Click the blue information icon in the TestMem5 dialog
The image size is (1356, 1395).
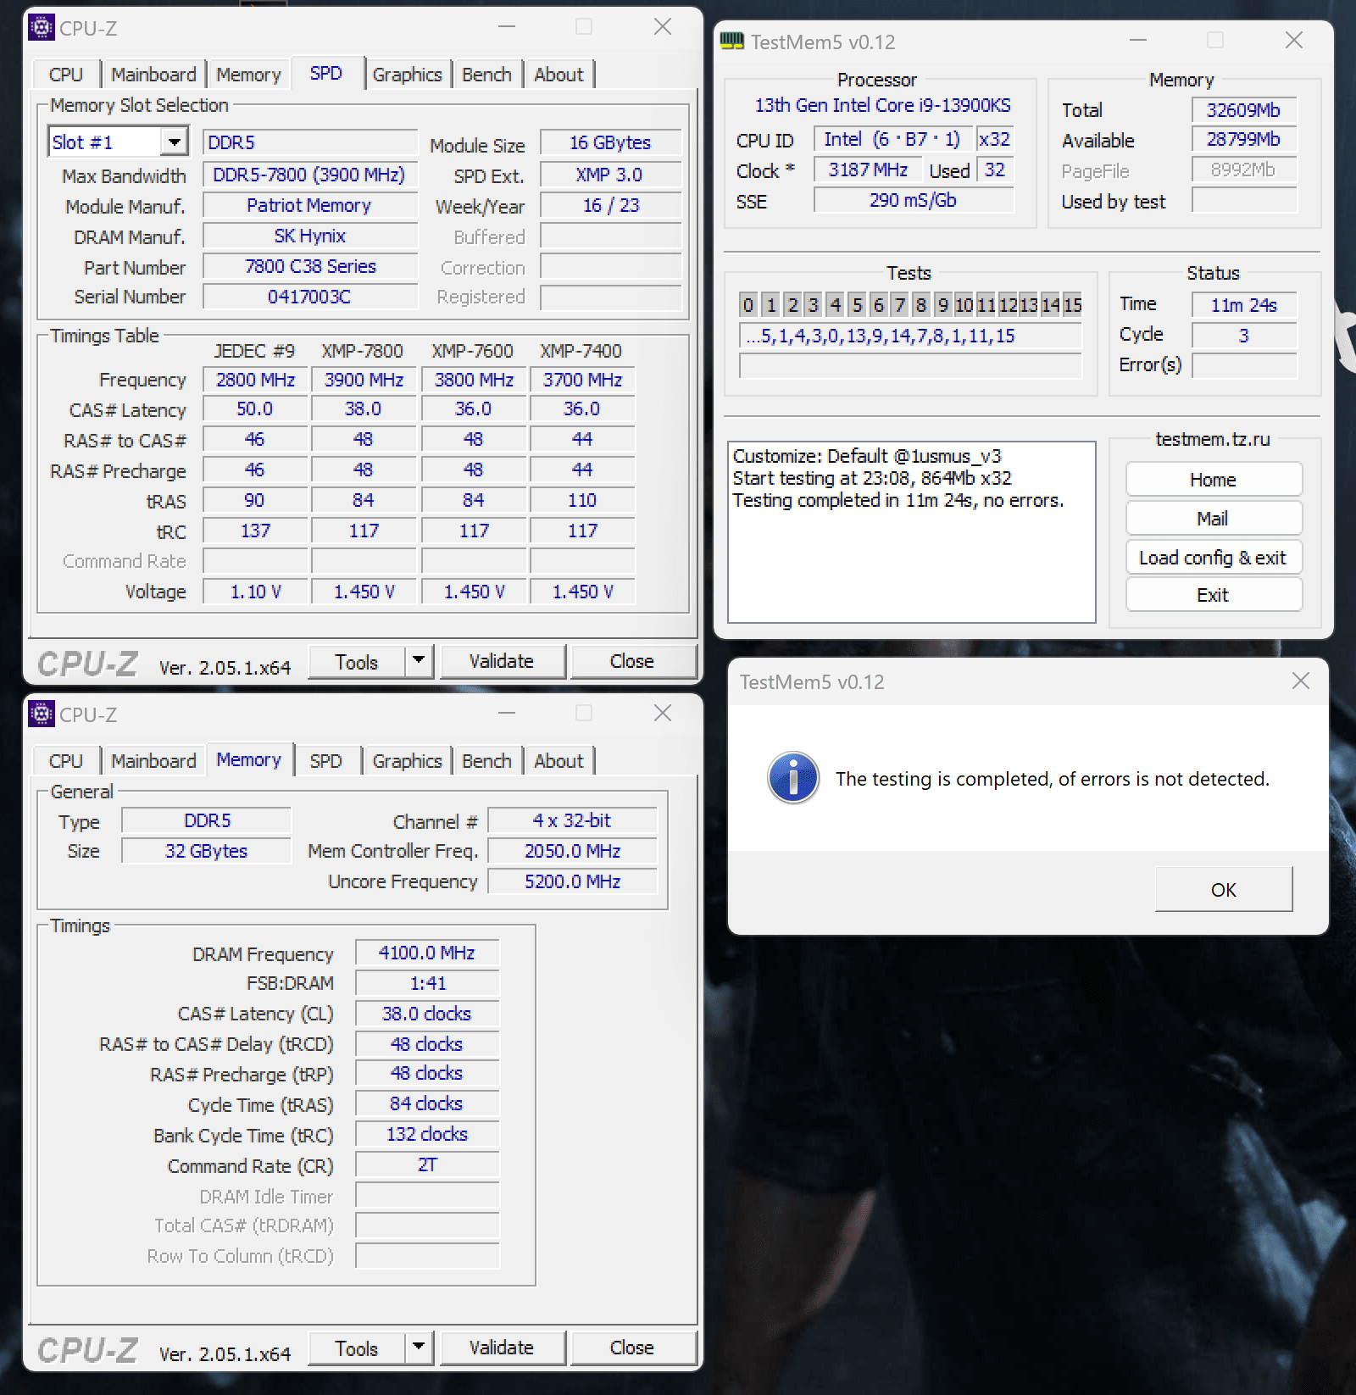click(x=793, y=778)
